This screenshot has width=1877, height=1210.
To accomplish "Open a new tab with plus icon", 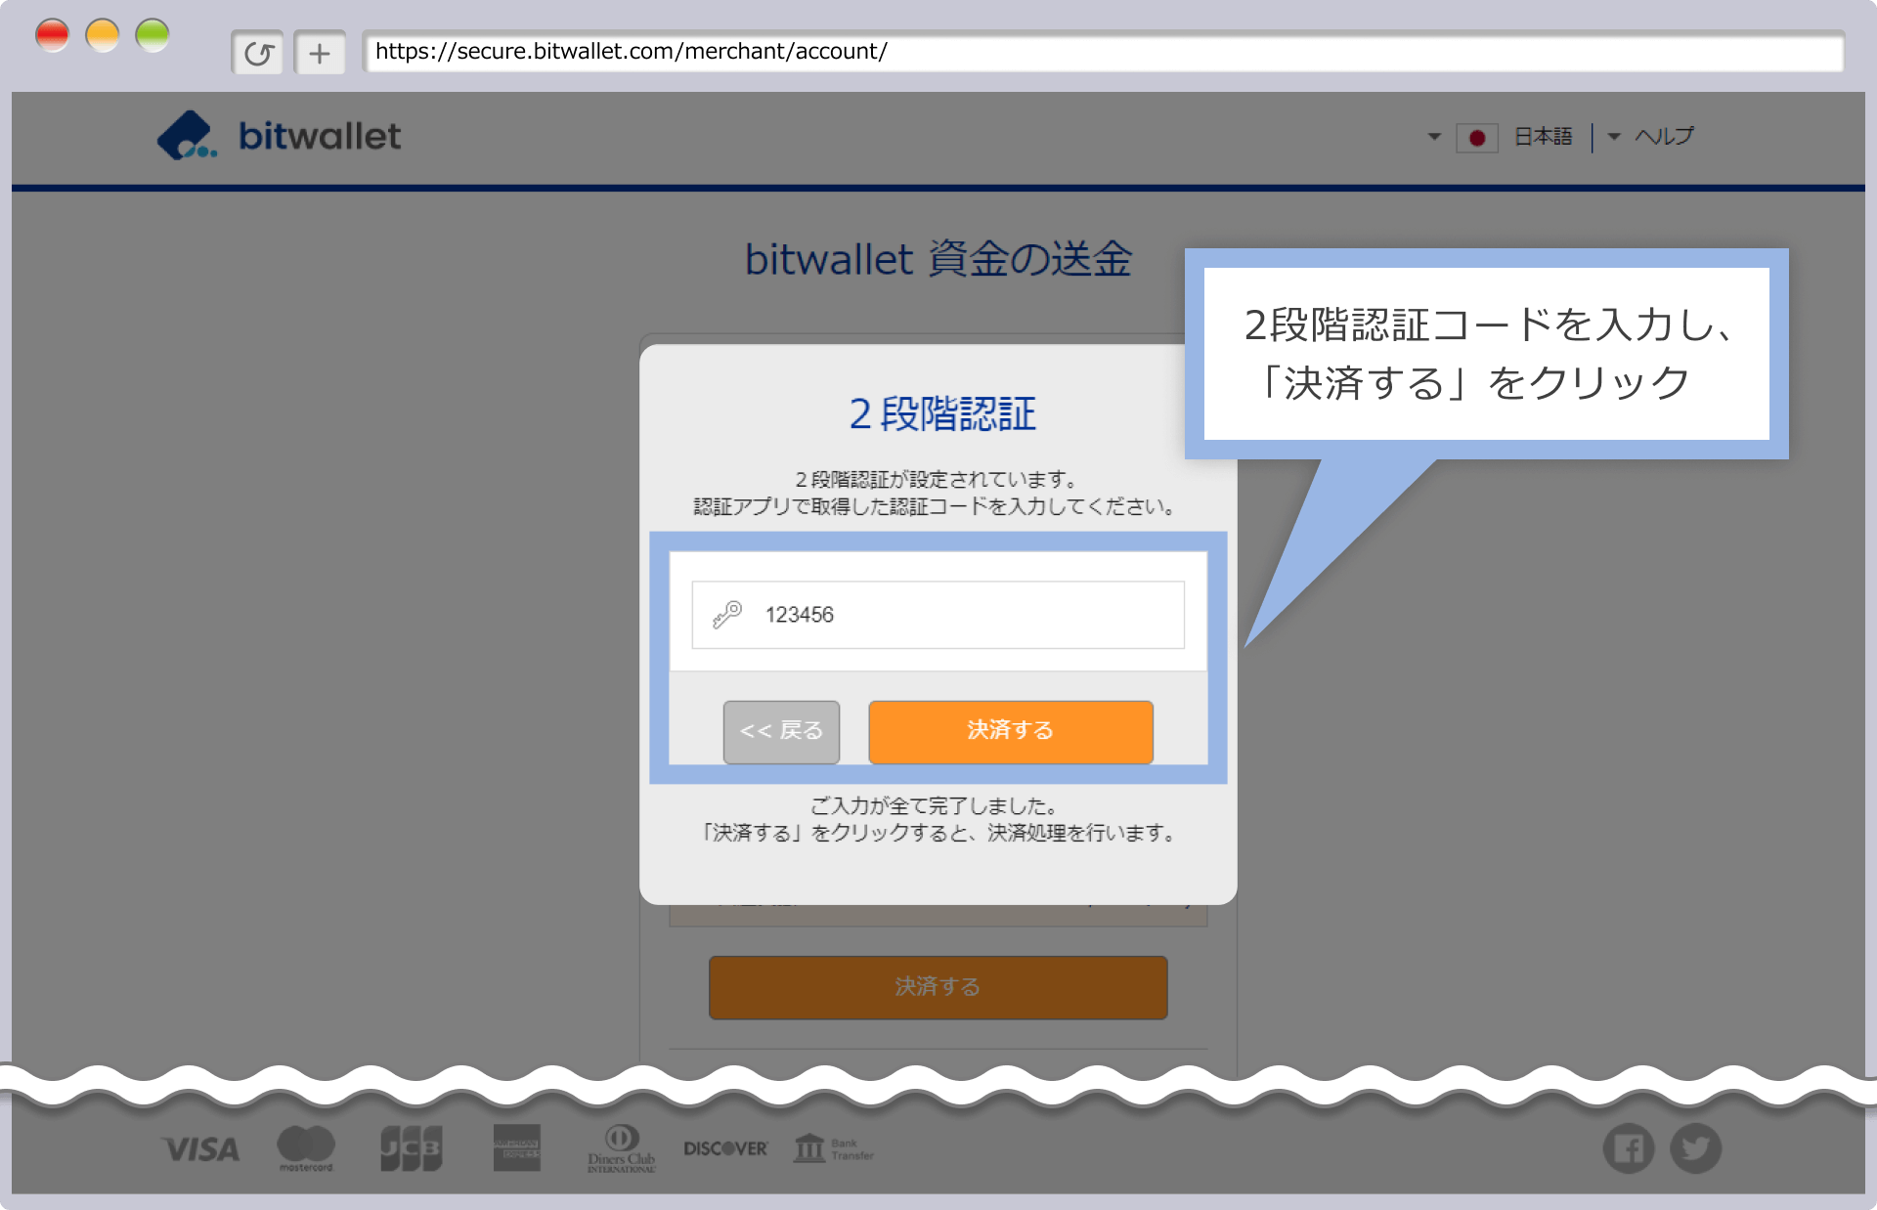I will [x=320, y=53].
